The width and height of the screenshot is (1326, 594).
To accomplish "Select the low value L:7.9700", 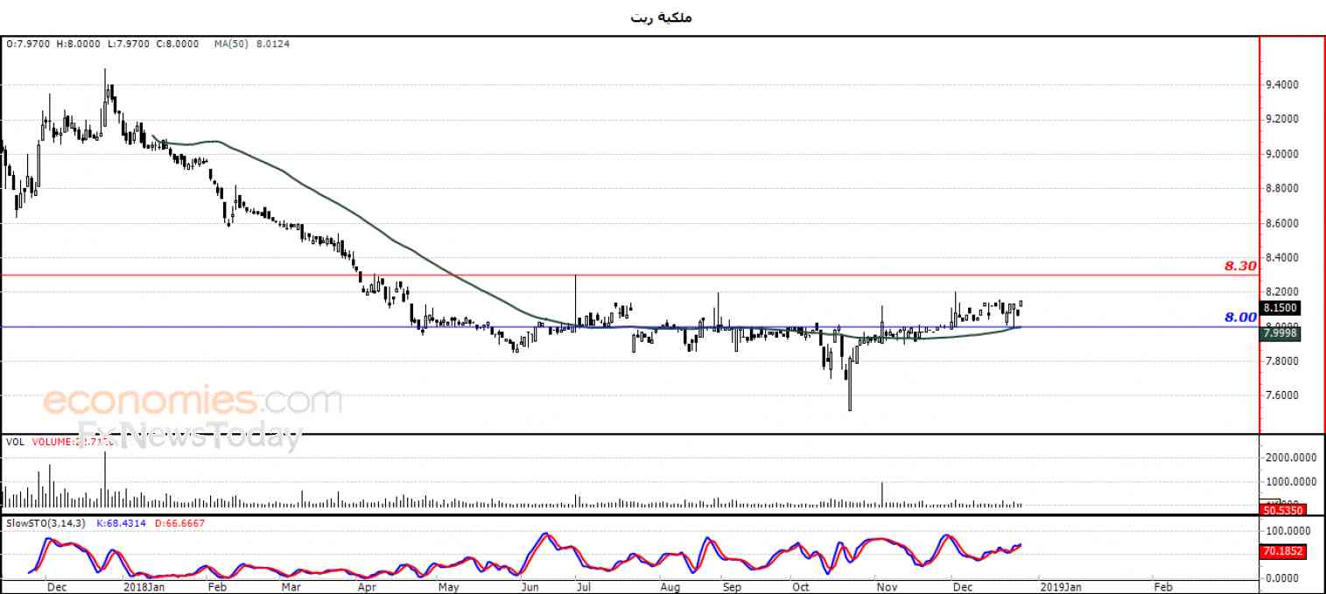I will coord(130,44).
